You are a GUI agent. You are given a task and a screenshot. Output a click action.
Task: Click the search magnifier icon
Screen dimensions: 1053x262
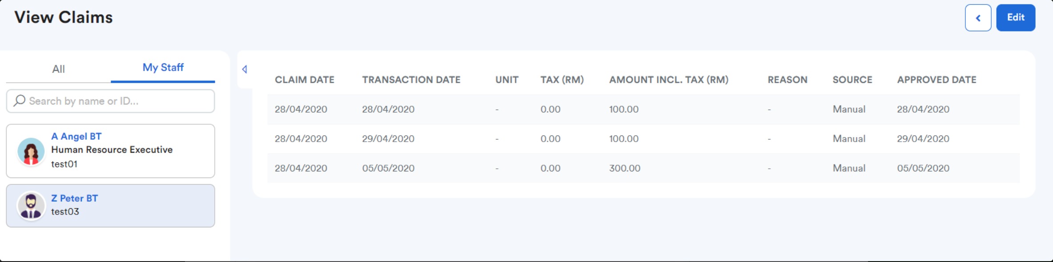point(20,101)
